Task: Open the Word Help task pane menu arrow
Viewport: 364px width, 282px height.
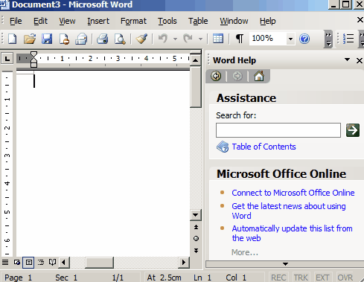Action: (347, 60)
